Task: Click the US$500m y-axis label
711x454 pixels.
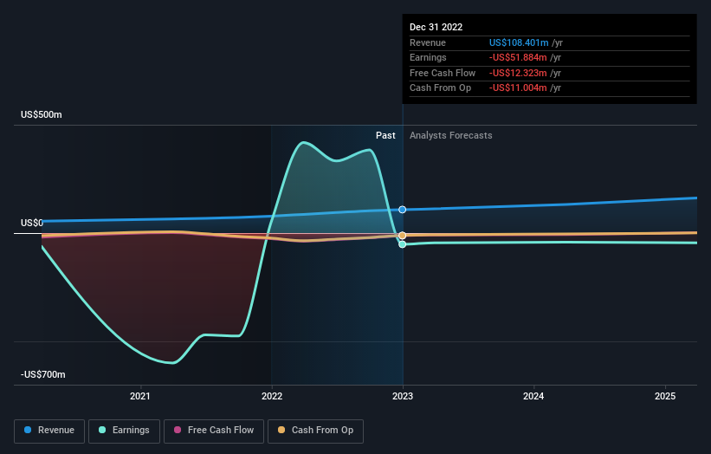Action: tap(42, 114)
